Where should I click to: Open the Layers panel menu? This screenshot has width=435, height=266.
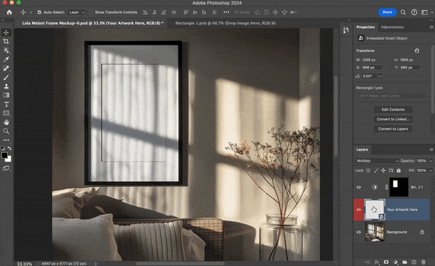coord(431,149)
